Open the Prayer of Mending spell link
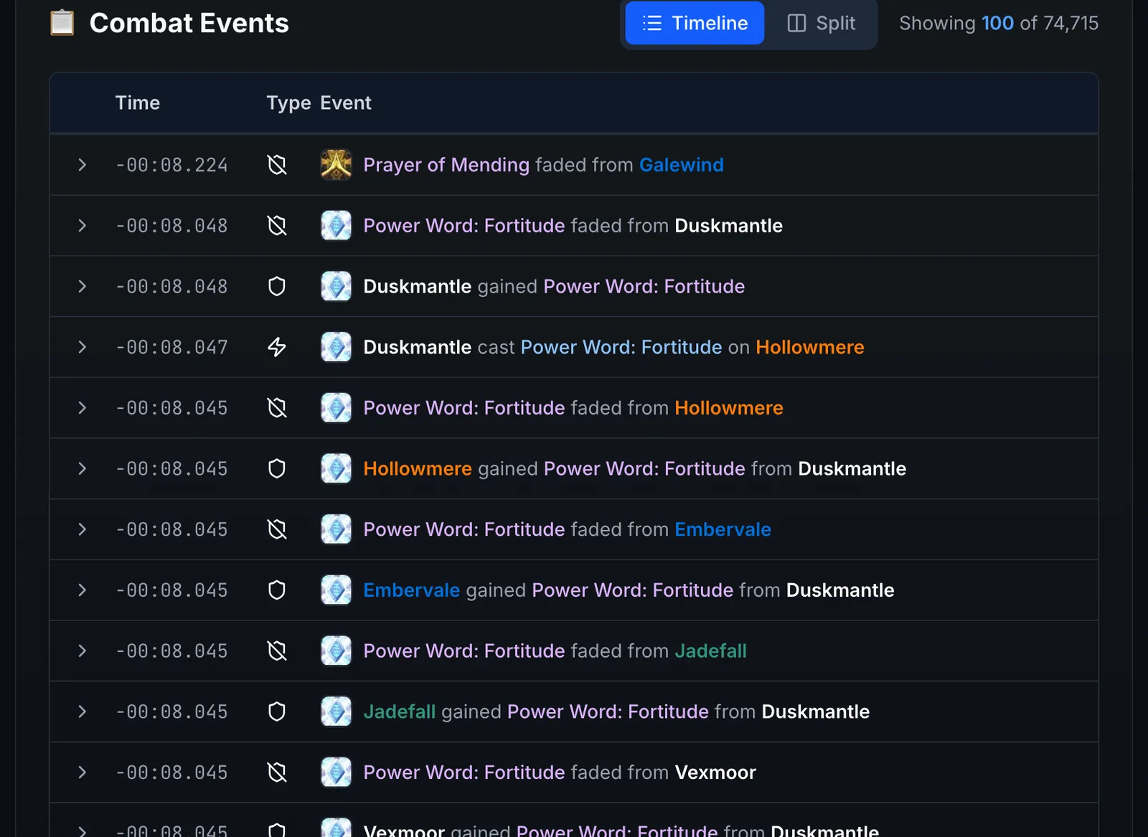1148x837 pixels. 446,165
